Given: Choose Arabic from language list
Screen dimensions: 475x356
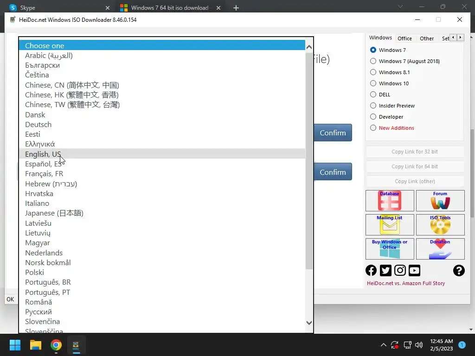Looking at the screenshot, I should (x=162, y=56).
